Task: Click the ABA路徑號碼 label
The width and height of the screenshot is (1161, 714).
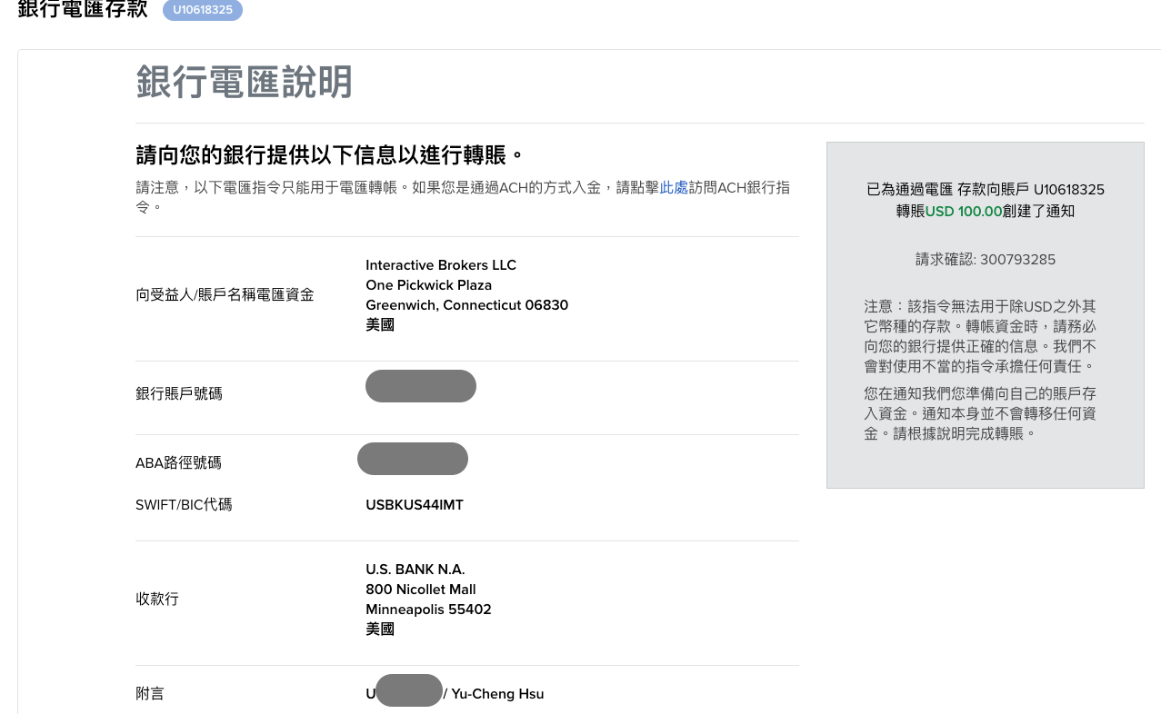Action: [x=178, y=463]
